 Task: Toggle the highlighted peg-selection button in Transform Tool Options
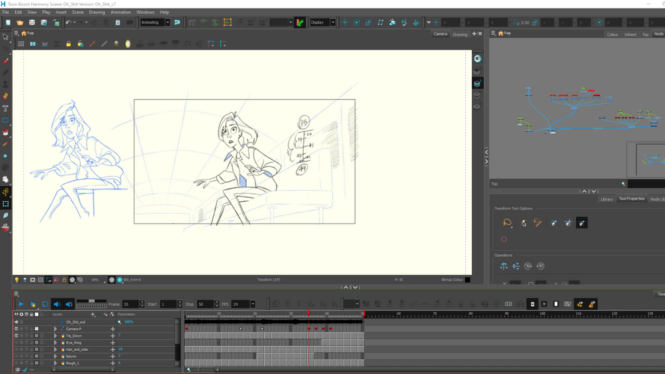[x=582, y=223]
